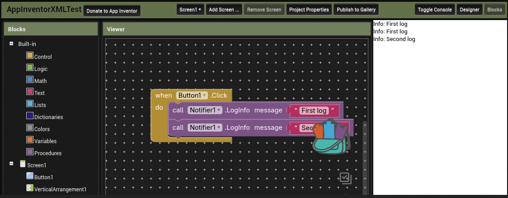Toggle Console panel visibility

tap(434, 9)
